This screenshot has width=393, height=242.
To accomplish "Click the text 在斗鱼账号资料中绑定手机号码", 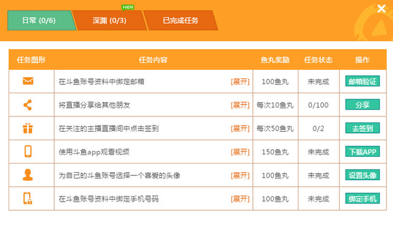I will click(109, 199).
